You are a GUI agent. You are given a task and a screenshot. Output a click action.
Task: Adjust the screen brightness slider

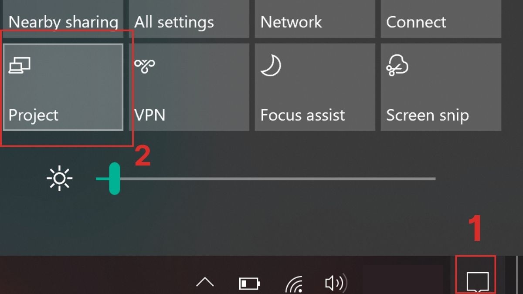pos(113,178)
